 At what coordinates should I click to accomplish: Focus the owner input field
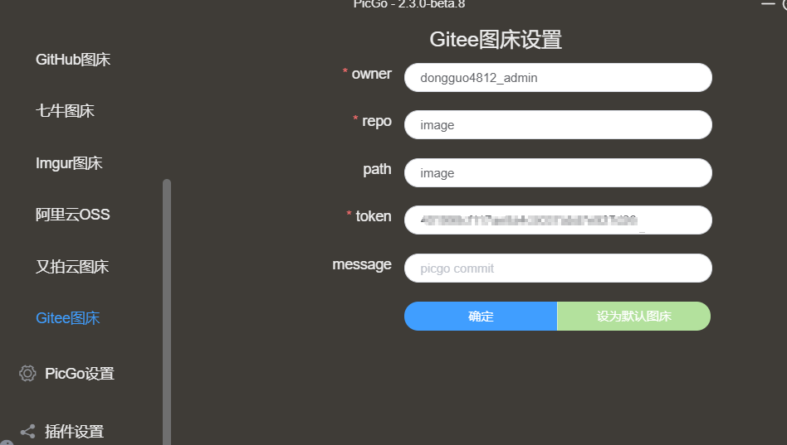558,78
